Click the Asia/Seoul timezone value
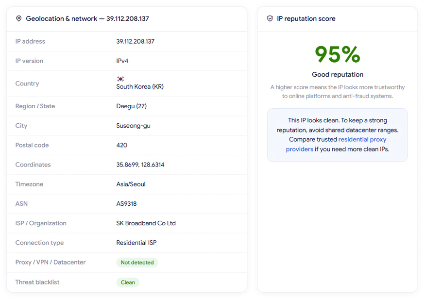Image resolution: width=425 pixels, height=298 pixels. (131, 184)
